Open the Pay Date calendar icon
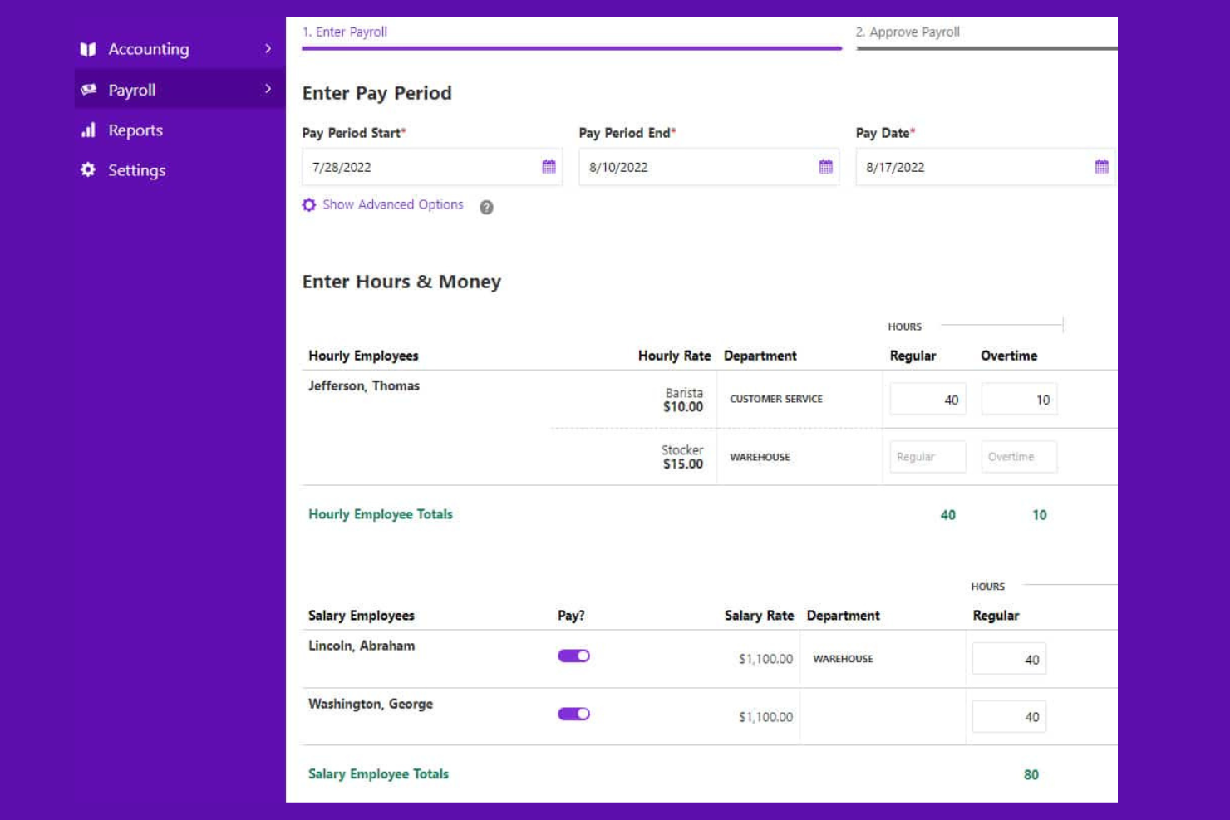This screenshot has width=1230, height=820. point(1102,167)
